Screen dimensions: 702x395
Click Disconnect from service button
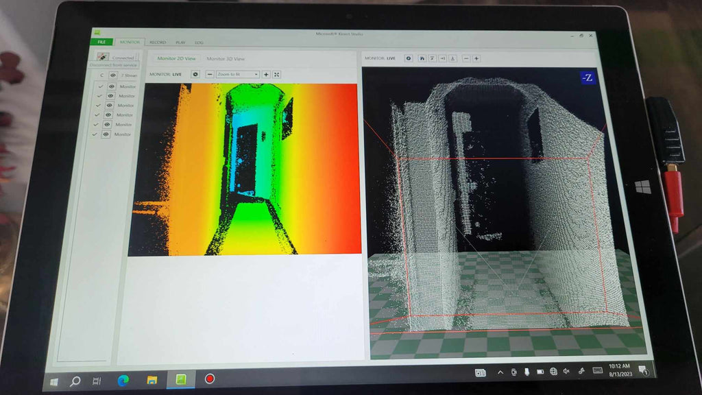coord(113,65)
